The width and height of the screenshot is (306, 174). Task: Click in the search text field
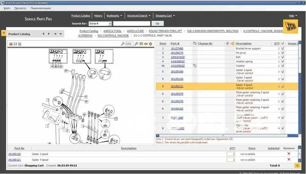pyautogui.click(x=132, y=23)
